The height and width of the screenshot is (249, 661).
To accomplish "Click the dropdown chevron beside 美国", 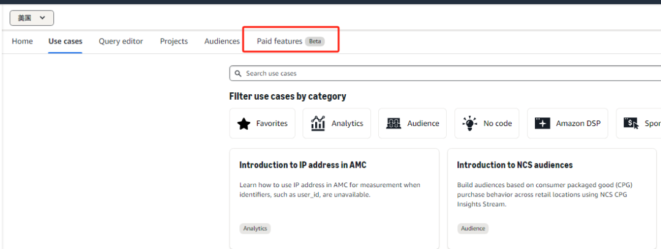I will tap(42, 18).
